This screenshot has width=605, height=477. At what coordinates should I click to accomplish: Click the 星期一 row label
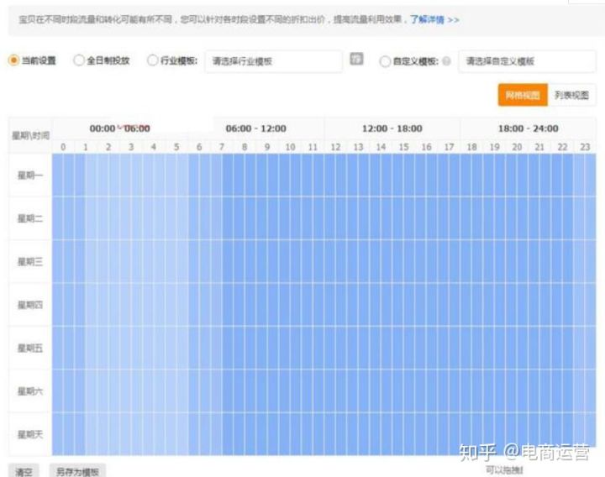point(30,175)
